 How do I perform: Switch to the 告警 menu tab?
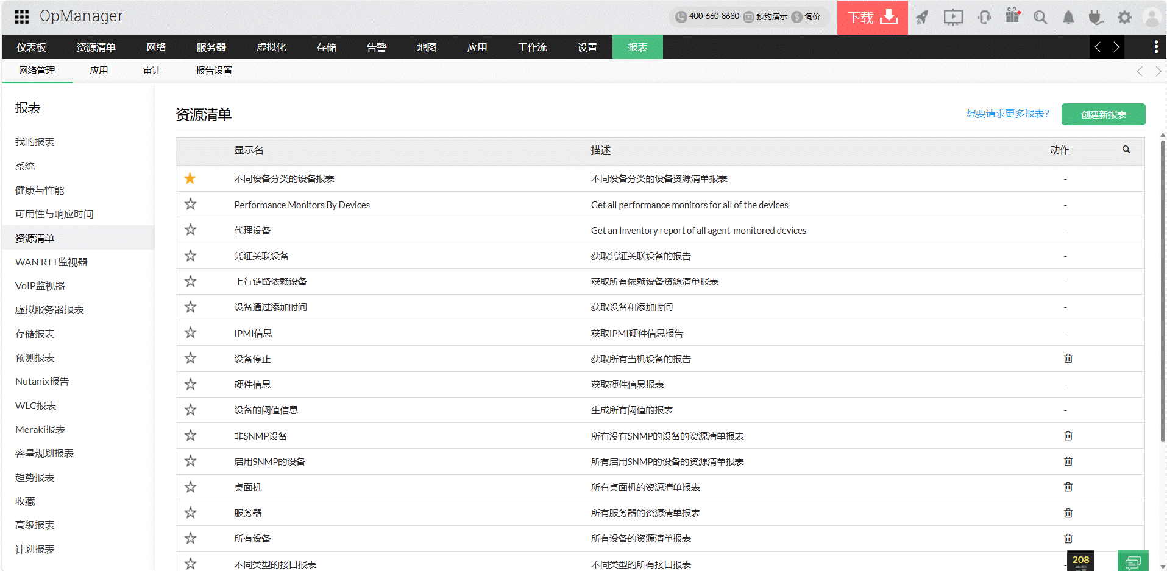tap(377, 47)
